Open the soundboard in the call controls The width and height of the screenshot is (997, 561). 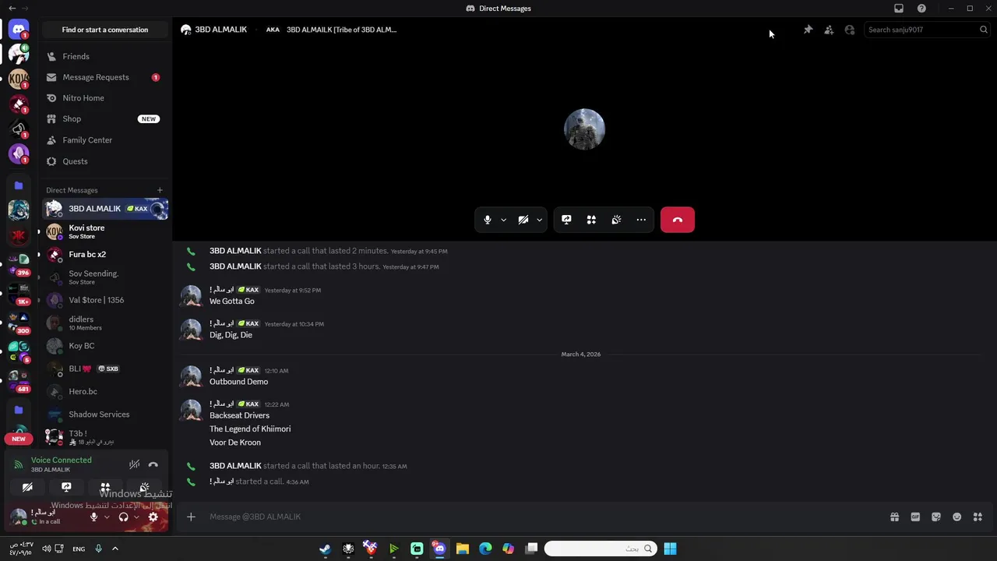click(616, 220)
